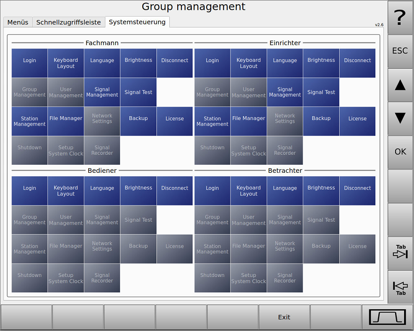This screenshot has height=331, width=414.
Task: Click the question mark help icon
Action: 399,17
